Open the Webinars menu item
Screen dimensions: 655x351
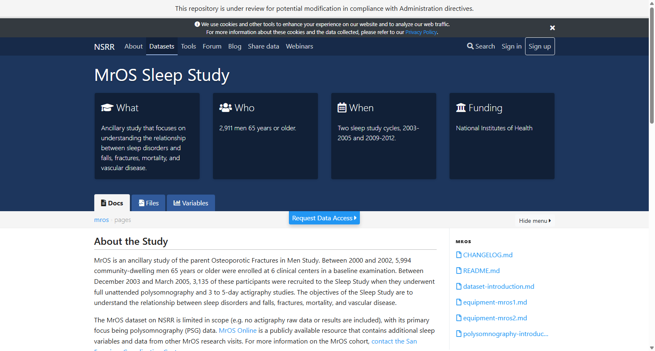click(299, 46)
